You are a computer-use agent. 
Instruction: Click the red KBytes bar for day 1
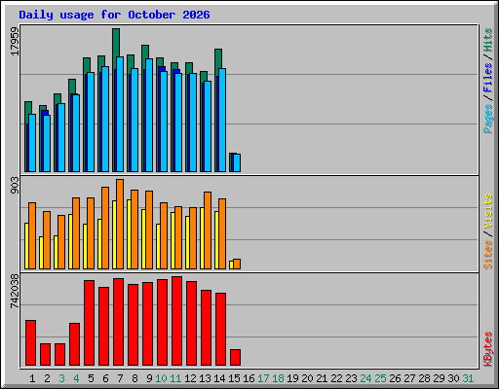pyautogui.click(x=30, y=343)
